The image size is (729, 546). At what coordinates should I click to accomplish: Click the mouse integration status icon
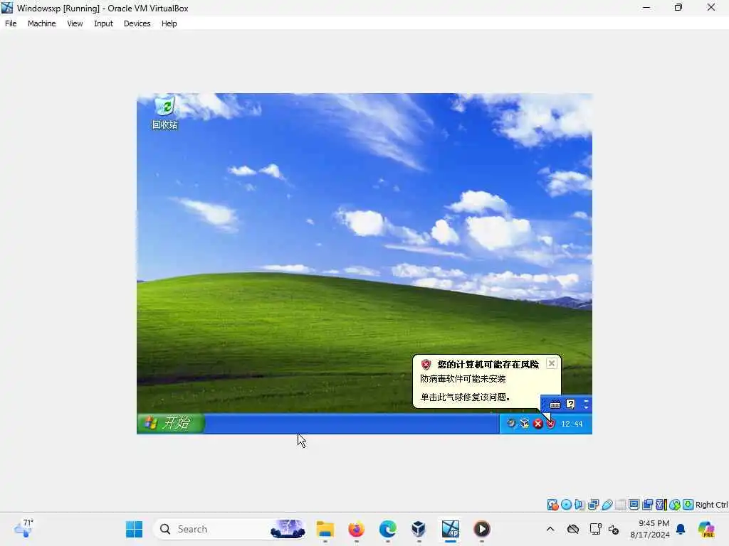[675, 505]
